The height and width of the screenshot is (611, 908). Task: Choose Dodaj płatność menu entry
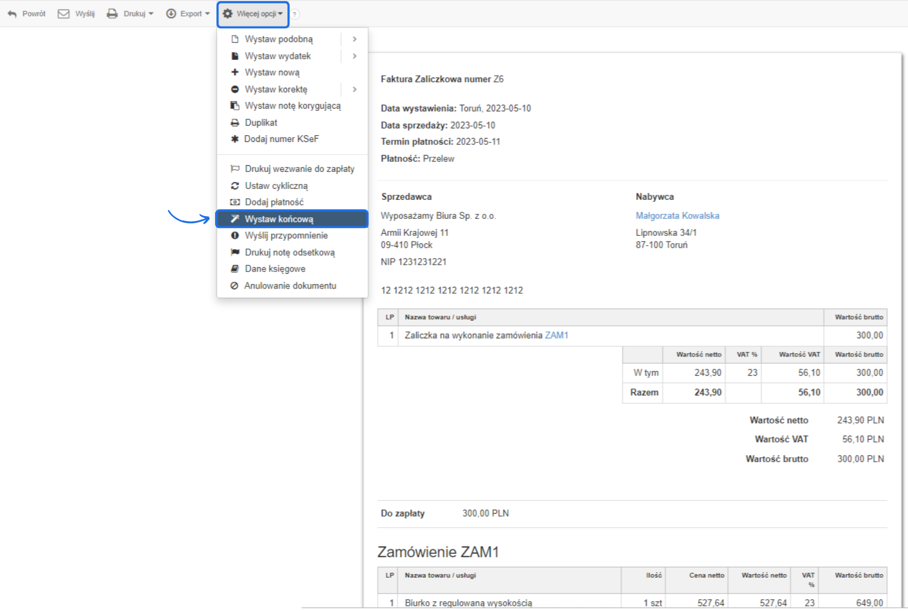click(x=274, y=202)
